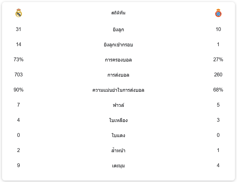Screen dimensions: 237x182
Task: Select the 27% possession value
Action: coord(218,59)
